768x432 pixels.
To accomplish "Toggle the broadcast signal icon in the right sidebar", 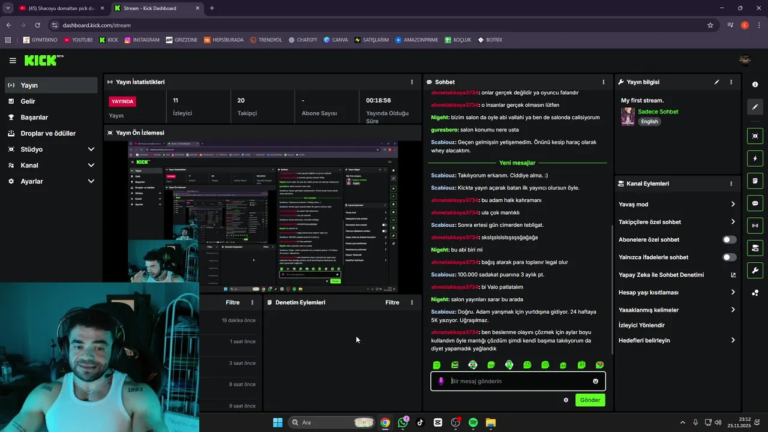I will pyautogui.click(x=755, y=226).
